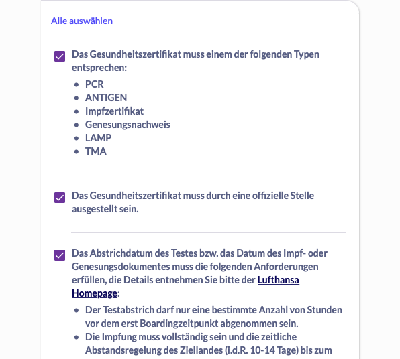Select the LAMP list item
Screen dimensions: 400x359
[x=98, y=138]
